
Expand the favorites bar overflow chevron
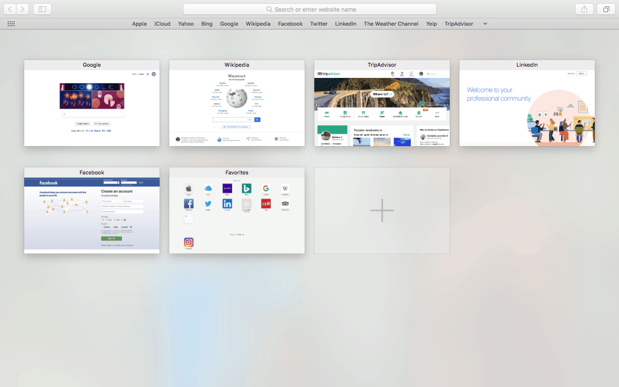click(485, 23)
